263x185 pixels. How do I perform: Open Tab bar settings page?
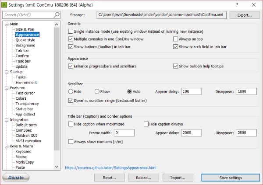tap(22, 51)
